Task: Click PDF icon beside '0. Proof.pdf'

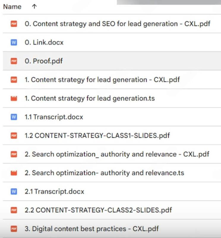Action: point(14,61)
